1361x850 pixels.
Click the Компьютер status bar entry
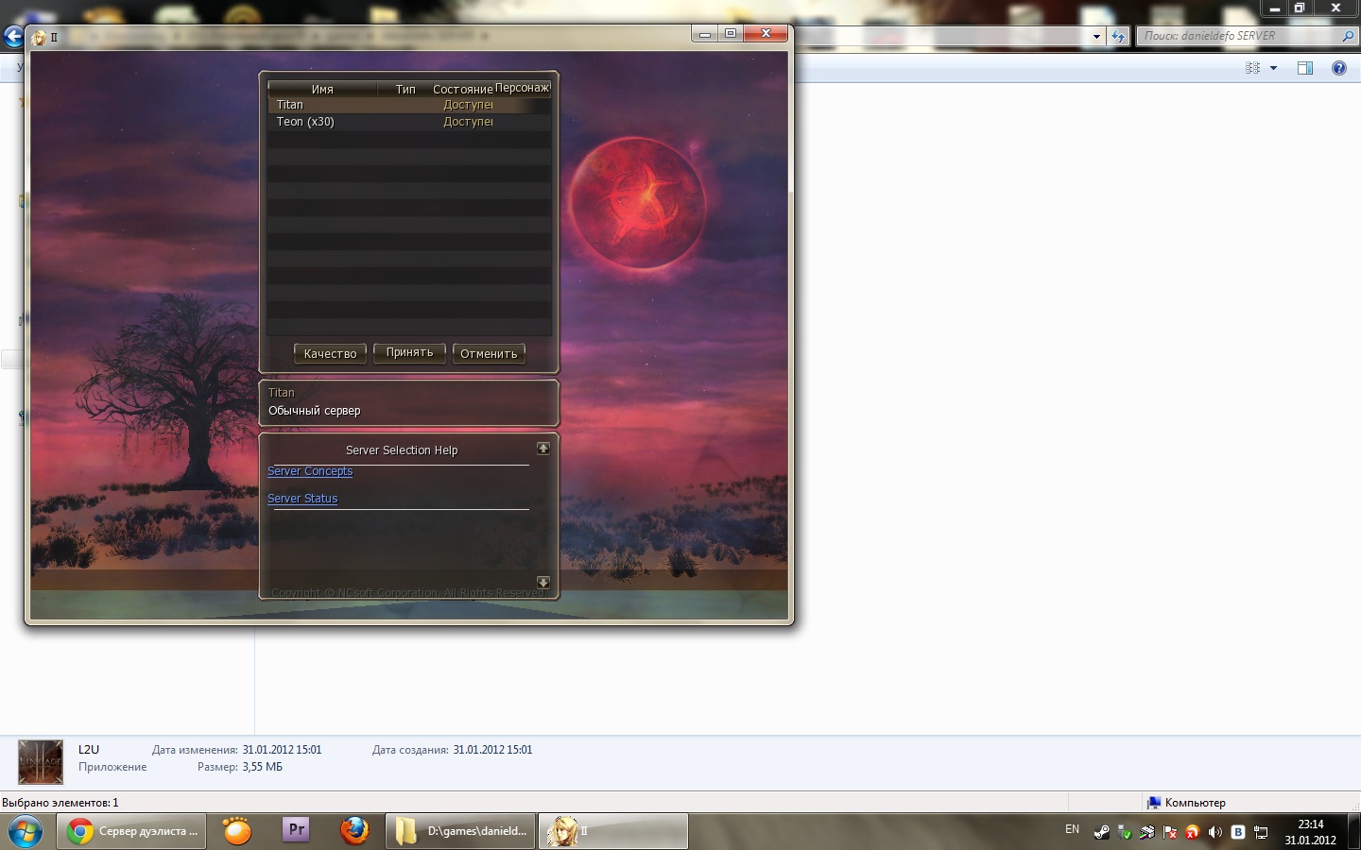click(x=1186, y=803)
